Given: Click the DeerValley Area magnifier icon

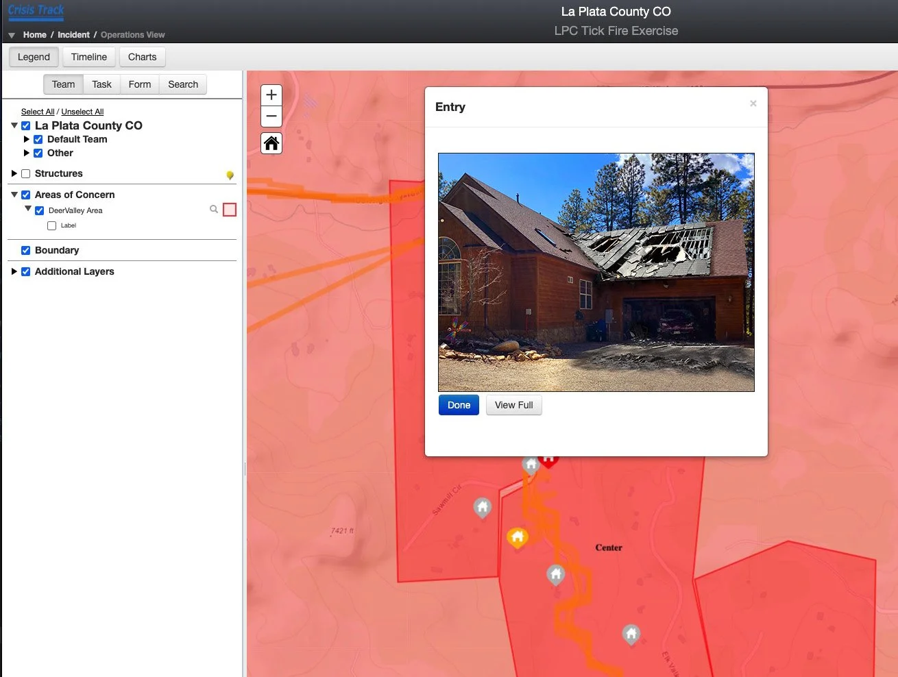Looking at the screenshot, I should tap(214, 209).
